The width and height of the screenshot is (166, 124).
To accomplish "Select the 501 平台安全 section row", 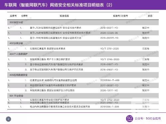I will coord(83,96).
